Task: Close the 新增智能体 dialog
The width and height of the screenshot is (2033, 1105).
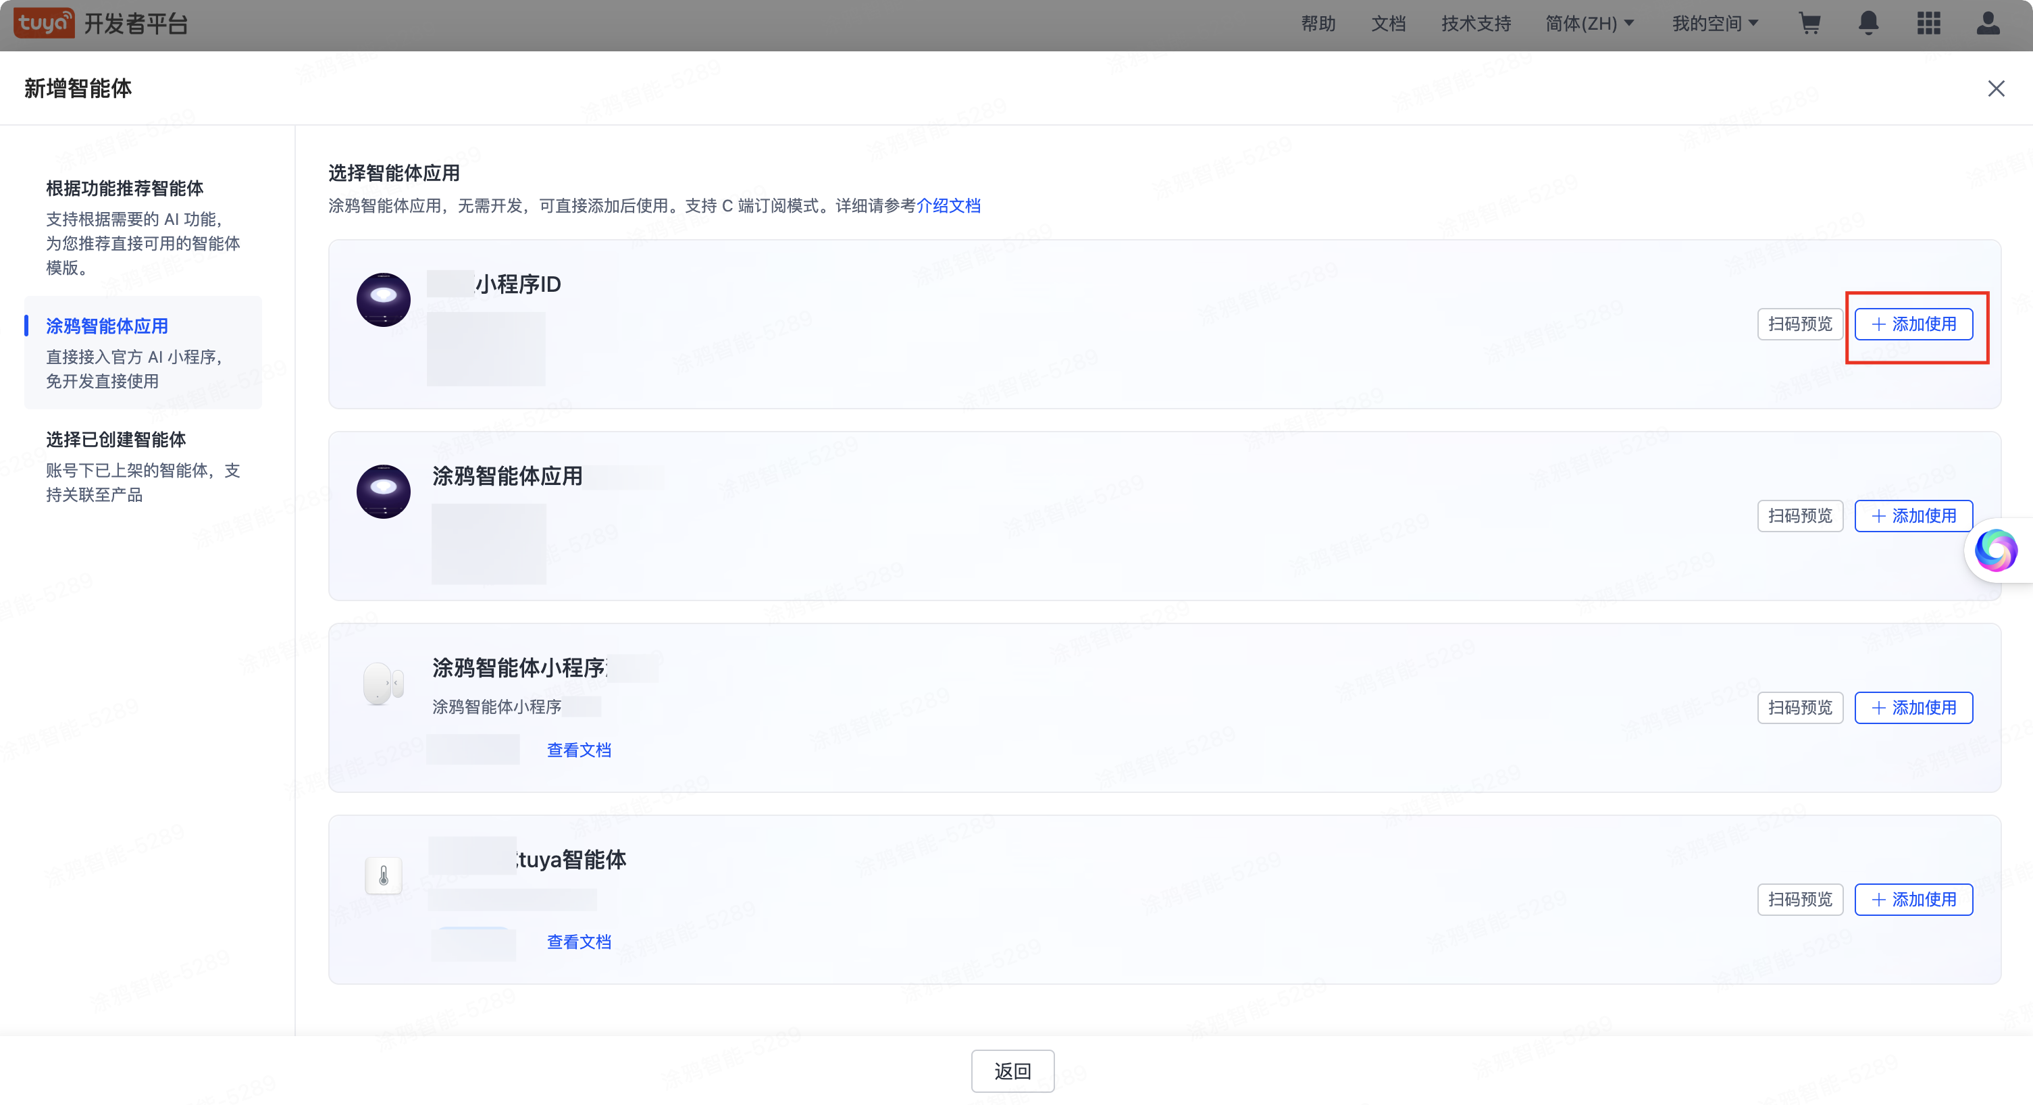Action: (x=1996, y=88)
